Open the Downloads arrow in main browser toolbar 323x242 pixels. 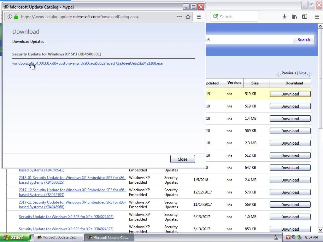pos(284,17)
